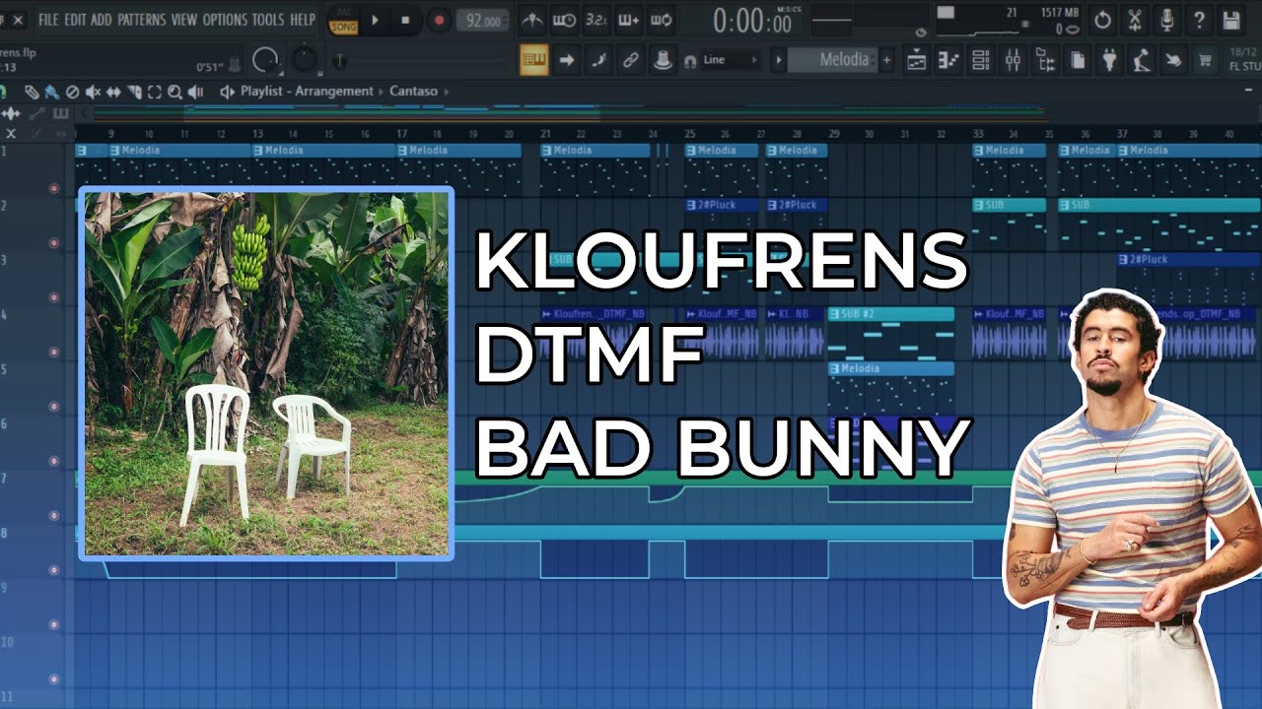The height and width of the screenshot is (709, 1262).
Task: Open the Playlist view icon
Action: [917, 60]
